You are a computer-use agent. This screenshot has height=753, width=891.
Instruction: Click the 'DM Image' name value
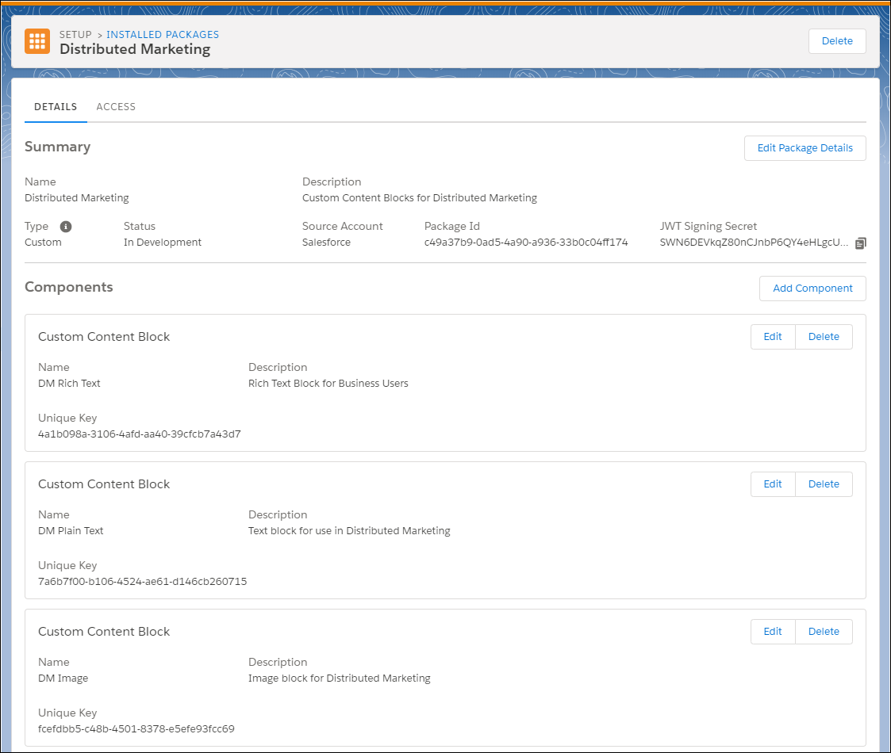pyautogui.click(x=63, y=678)
